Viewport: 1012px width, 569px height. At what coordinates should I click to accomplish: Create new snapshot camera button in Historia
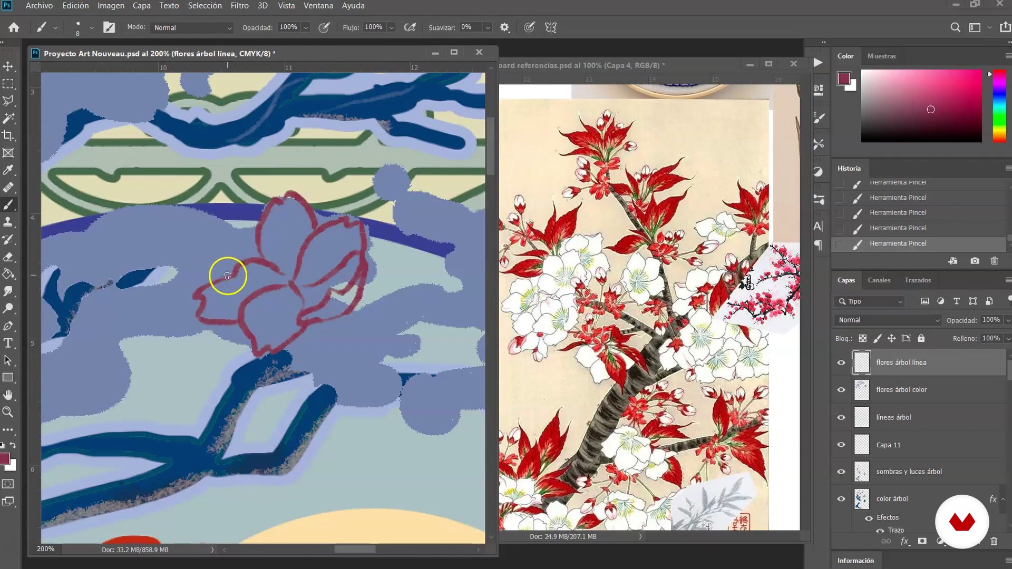pyautogui.click(x=975, y=261)
